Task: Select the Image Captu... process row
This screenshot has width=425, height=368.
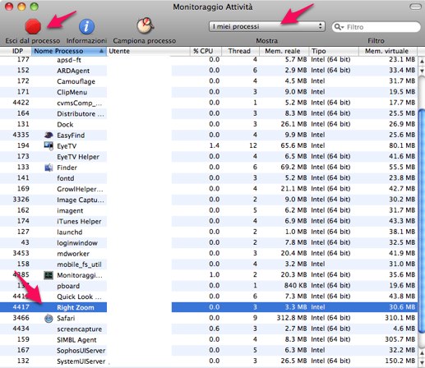Action: [x=208, y=200]
